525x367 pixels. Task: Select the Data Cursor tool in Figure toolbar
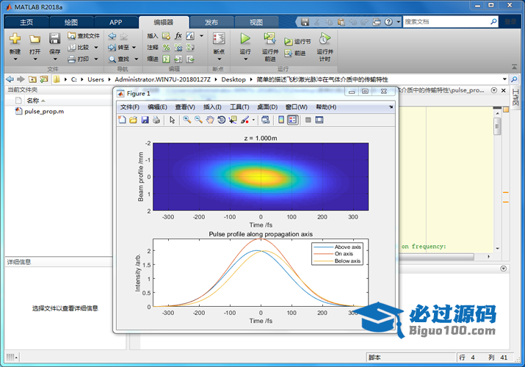coord(233,120)
